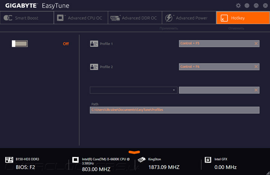270x175 pixels.
Task: Click the graphics icon near Intel GFX
Action: coord(208,160)
